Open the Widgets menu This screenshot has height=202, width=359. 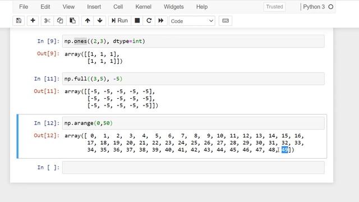click(174, 7)
